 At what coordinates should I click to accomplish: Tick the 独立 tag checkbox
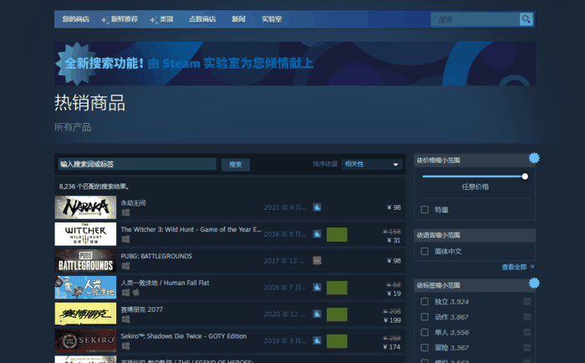(x=425, y=301)
